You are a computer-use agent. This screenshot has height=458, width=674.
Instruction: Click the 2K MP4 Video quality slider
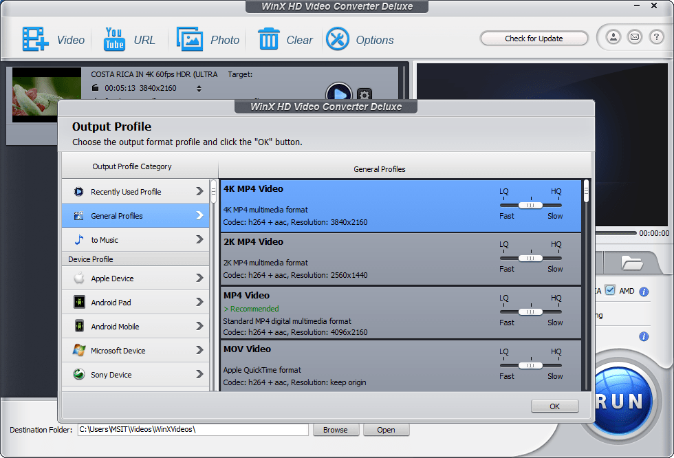coord(530,259)
